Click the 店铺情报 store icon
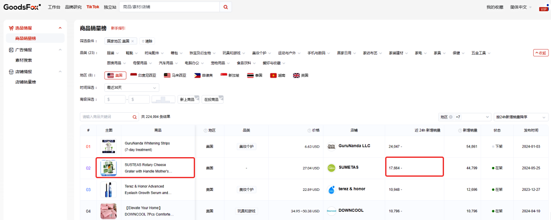The width and height of the screenshot is (551, 220). pos(11,71)
